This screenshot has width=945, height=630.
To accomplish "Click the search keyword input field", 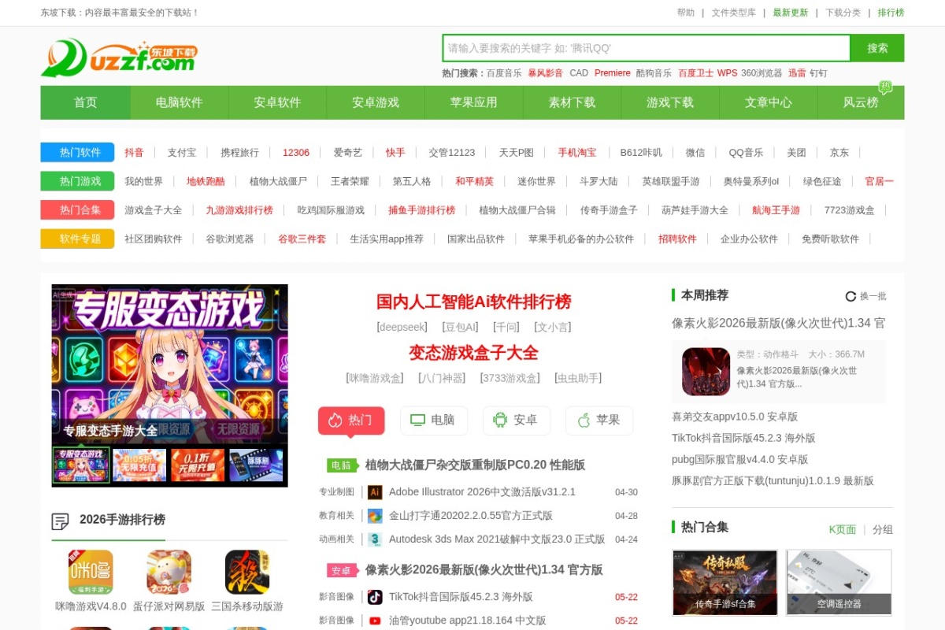I will [647, 48].
